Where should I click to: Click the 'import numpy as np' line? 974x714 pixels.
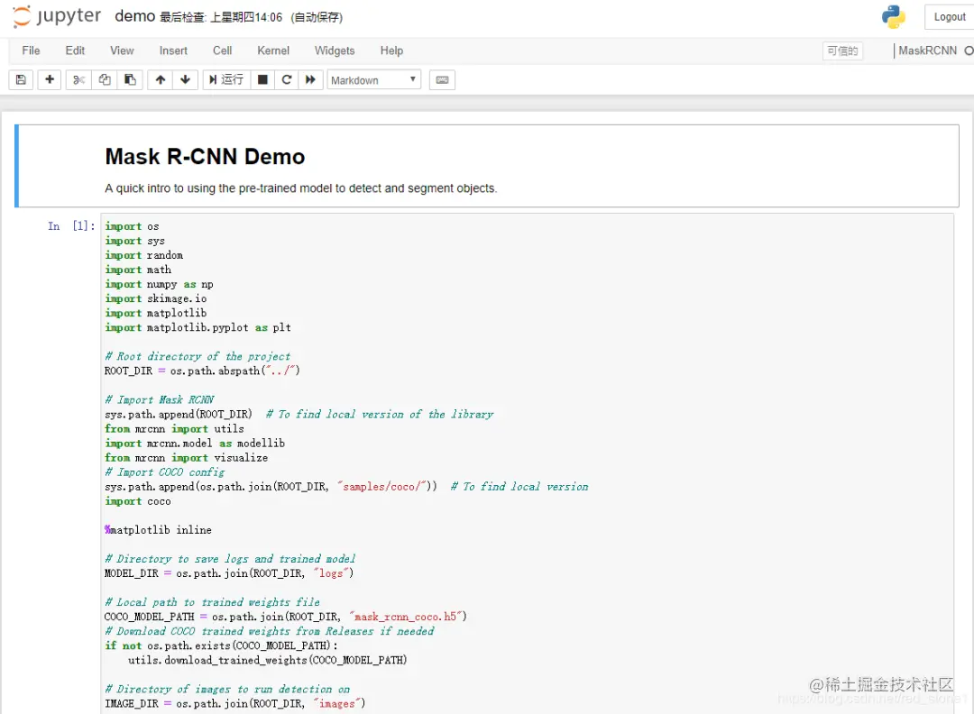tap(159, 284)
